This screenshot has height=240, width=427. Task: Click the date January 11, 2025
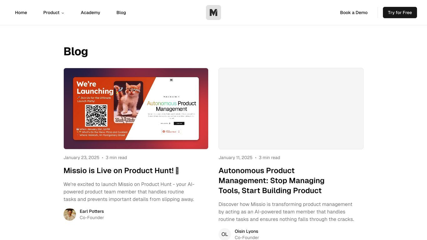(235, 157)
